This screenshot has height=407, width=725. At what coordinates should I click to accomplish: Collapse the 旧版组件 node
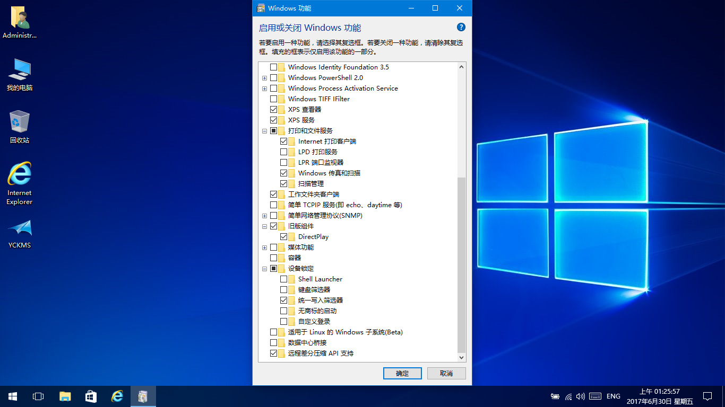[264, 226]
